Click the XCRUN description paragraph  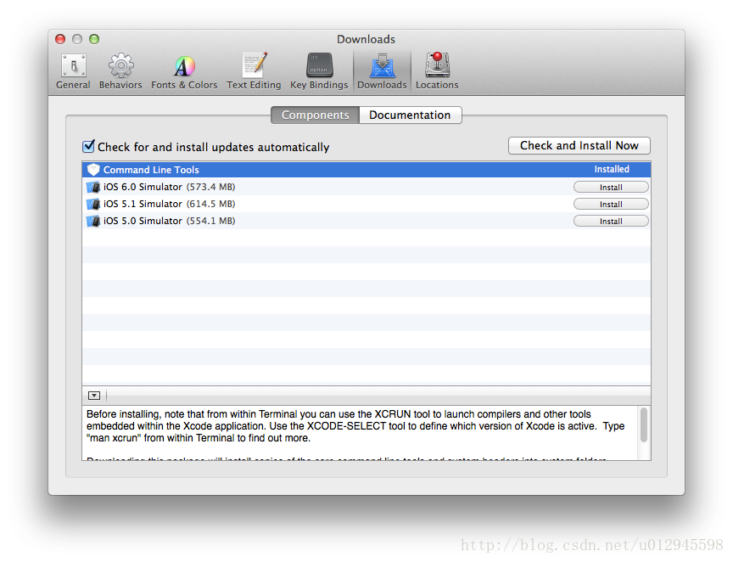pyautogui.click(x=355, y=426)
